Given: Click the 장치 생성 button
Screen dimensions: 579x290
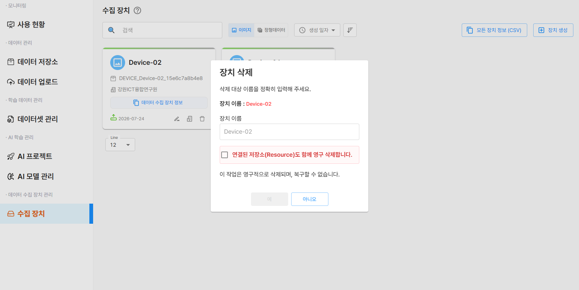Looking at the screenshot, I should pyautogui.click(x=553, y=30).
